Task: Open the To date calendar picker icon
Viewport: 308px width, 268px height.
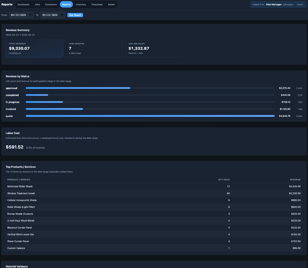Action: 62,15
